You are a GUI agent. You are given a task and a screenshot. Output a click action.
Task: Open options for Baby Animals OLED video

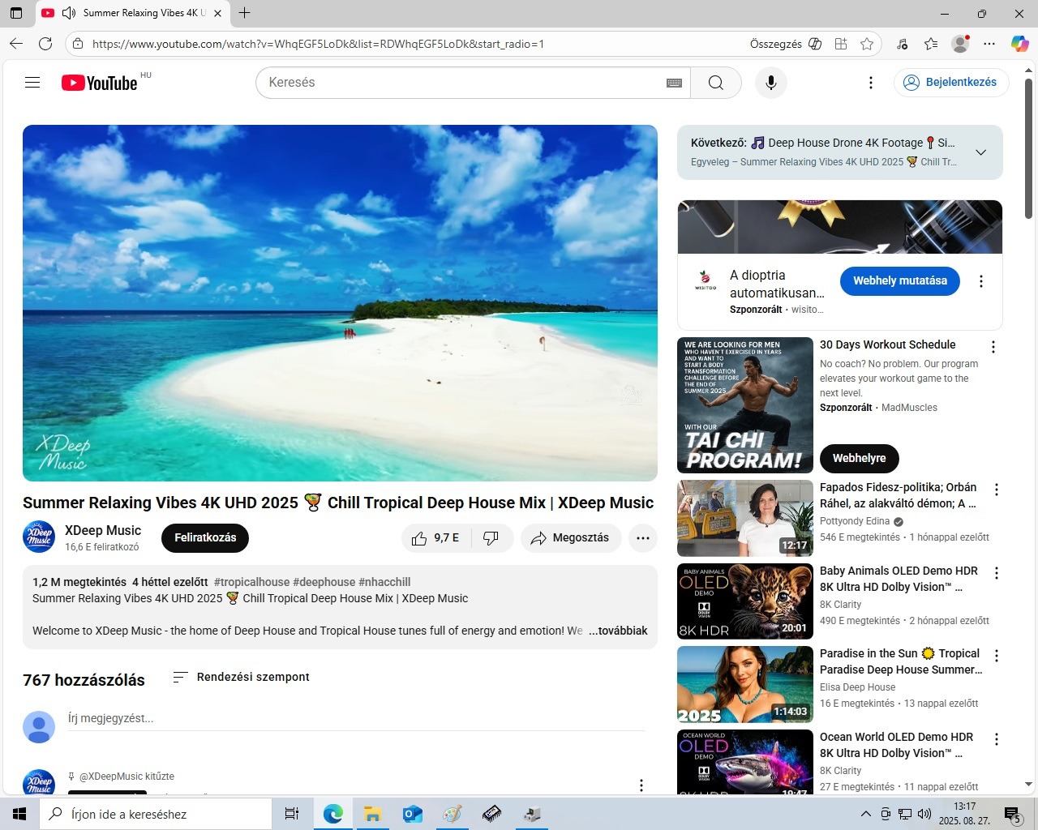pyautogui.click(x=997, y=573)
